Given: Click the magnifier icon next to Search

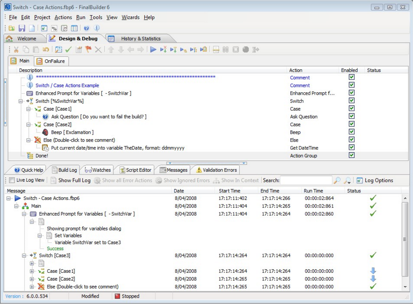Looking at the screenshot, I should coord(337,180).
